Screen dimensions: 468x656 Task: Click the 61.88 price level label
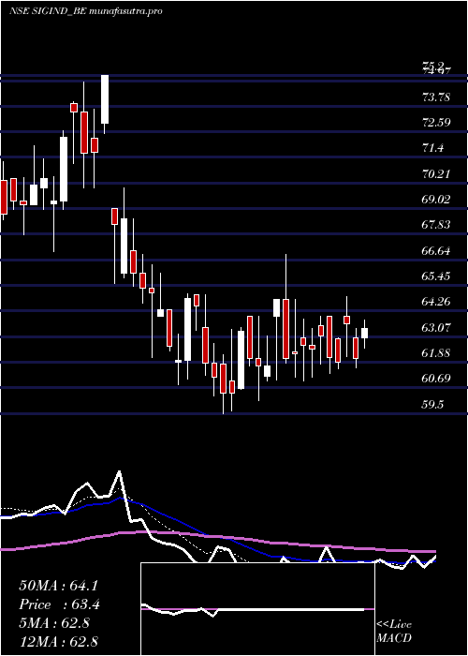(436, 353)
